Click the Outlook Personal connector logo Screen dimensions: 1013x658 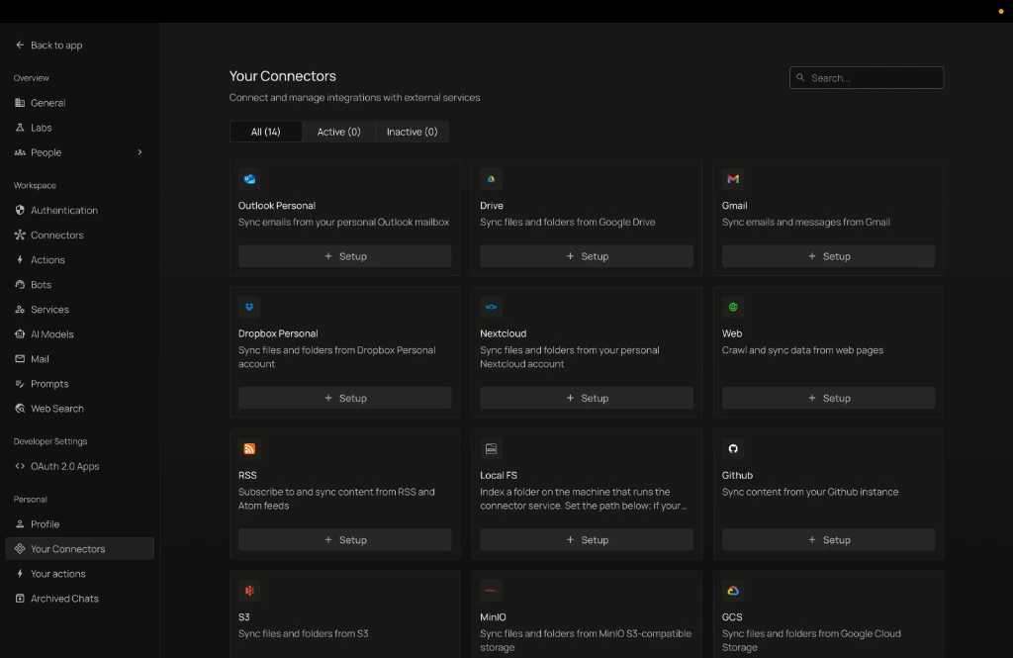pyautogui.click(x=249, y=179)
